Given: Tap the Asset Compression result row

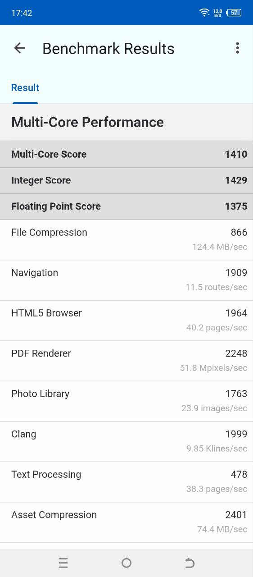Looking at the screenshot, I should pyautogui.click(x=126, y=522).
